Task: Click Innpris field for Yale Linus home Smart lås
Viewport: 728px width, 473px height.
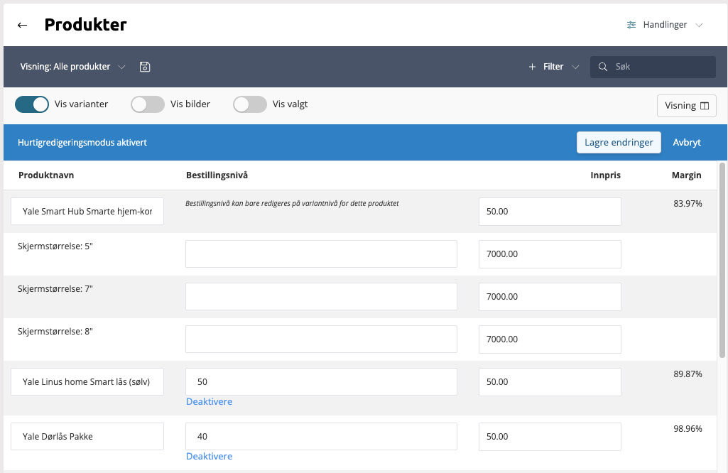Action: click(550, 382)
